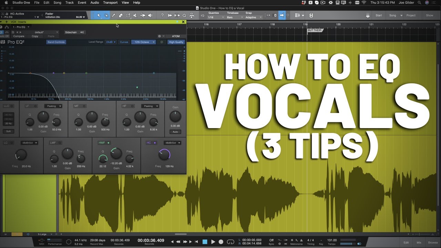
Task: Click Rewind in the transport bar
Action: 178,242
